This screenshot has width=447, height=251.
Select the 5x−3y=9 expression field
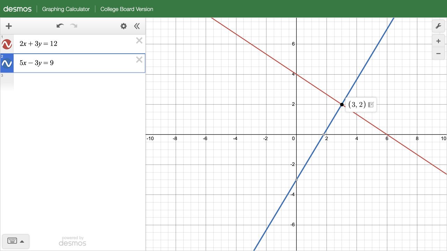coord(79,63)
